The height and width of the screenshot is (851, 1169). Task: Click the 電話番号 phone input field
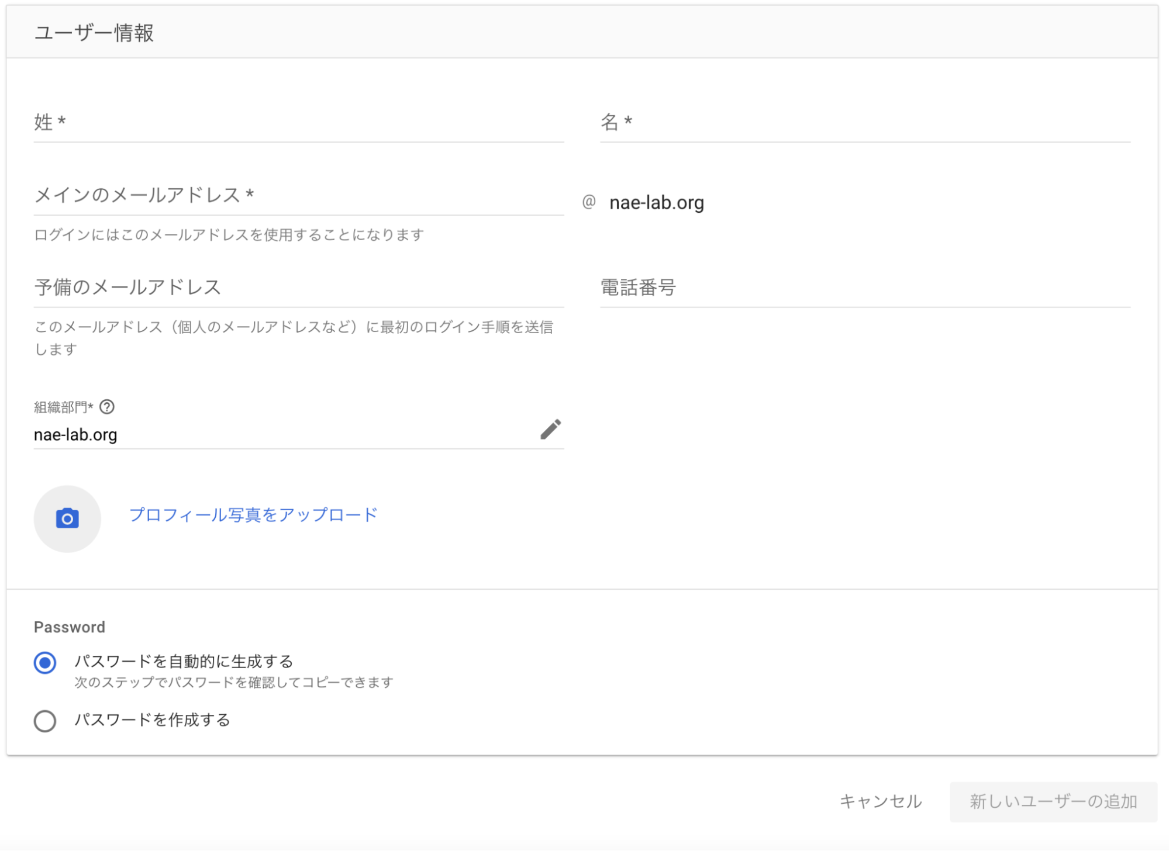pos(864,288)
